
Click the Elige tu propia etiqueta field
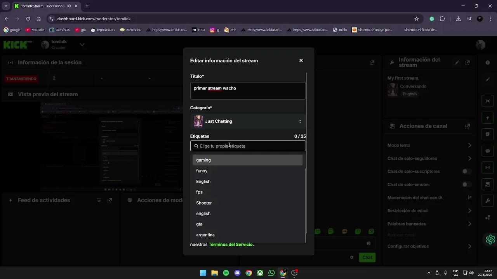click(248, 146)
